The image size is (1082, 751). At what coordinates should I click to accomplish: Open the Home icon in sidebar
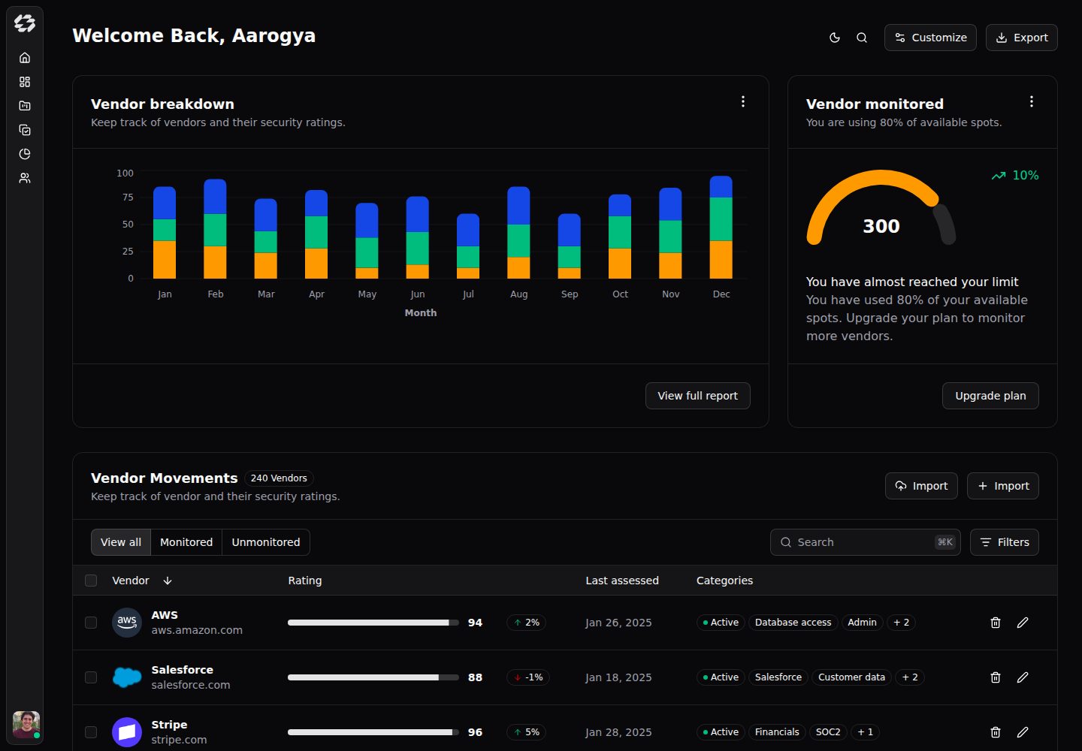pos(25,58)
